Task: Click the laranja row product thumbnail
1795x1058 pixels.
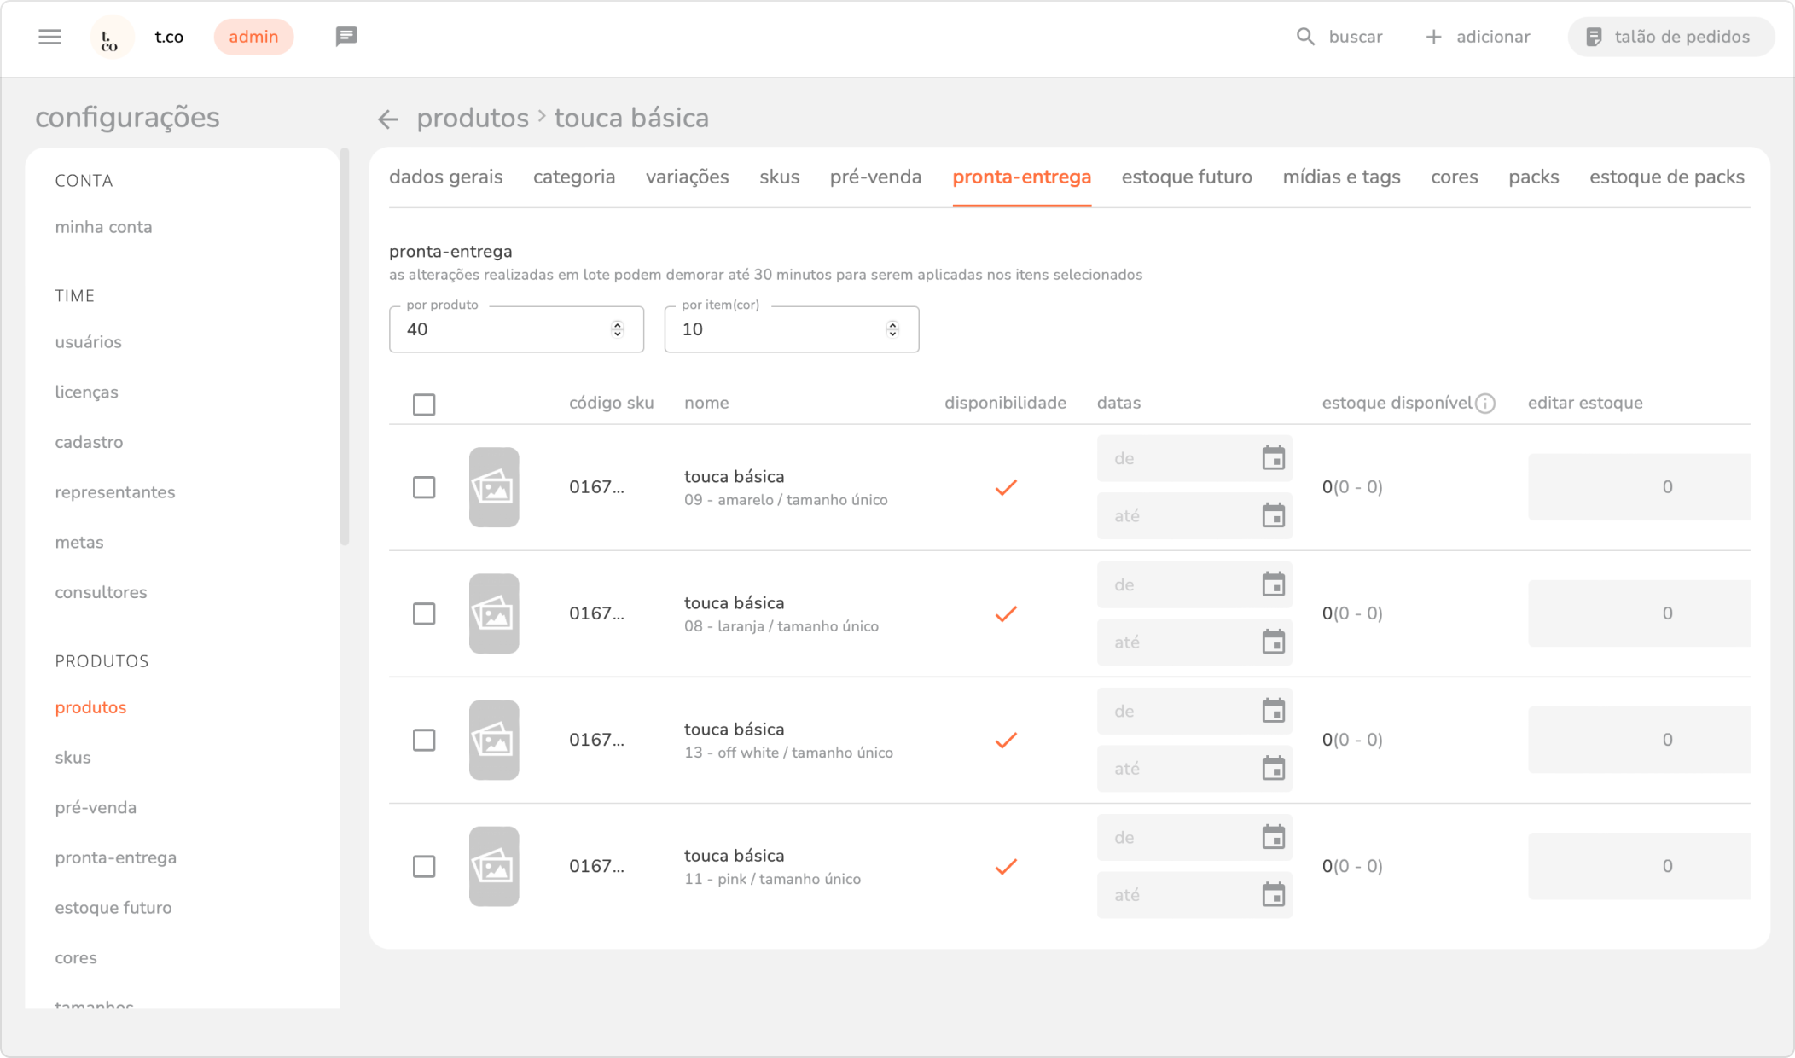Action: click(494, 613)
